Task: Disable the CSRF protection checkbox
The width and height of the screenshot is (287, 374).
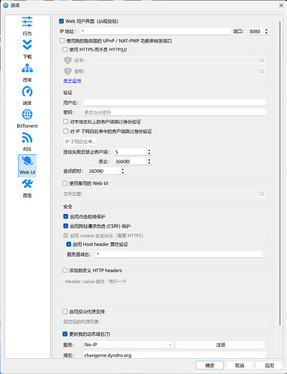Action: (66, 226)
